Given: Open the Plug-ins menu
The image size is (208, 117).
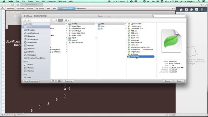Looking at the screenshot, I should point(51,1).
